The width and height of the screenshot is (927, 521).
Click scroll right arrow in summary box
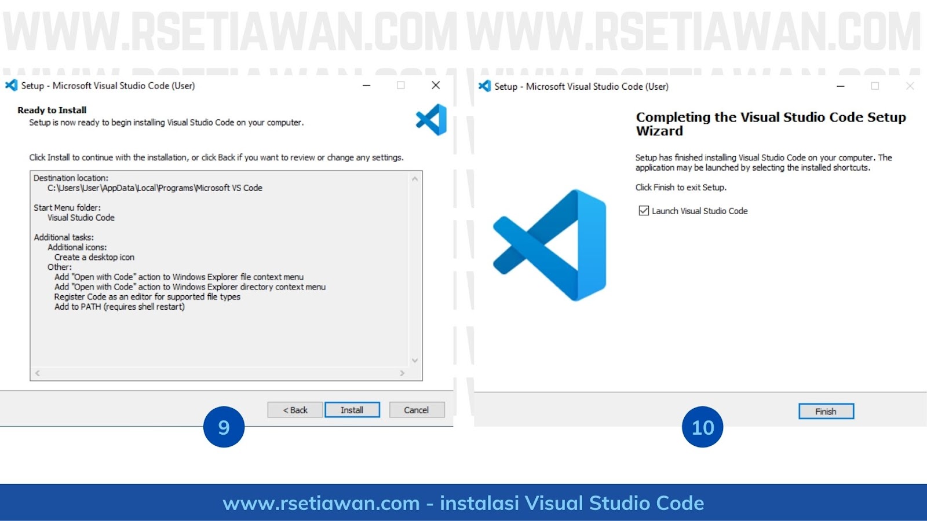(402, 373)
